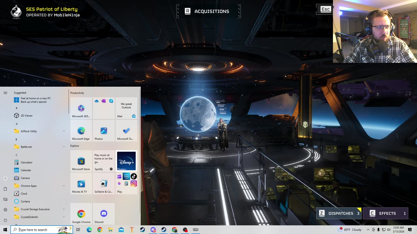Open the Movies & TV tile

[x=81, y=183]
